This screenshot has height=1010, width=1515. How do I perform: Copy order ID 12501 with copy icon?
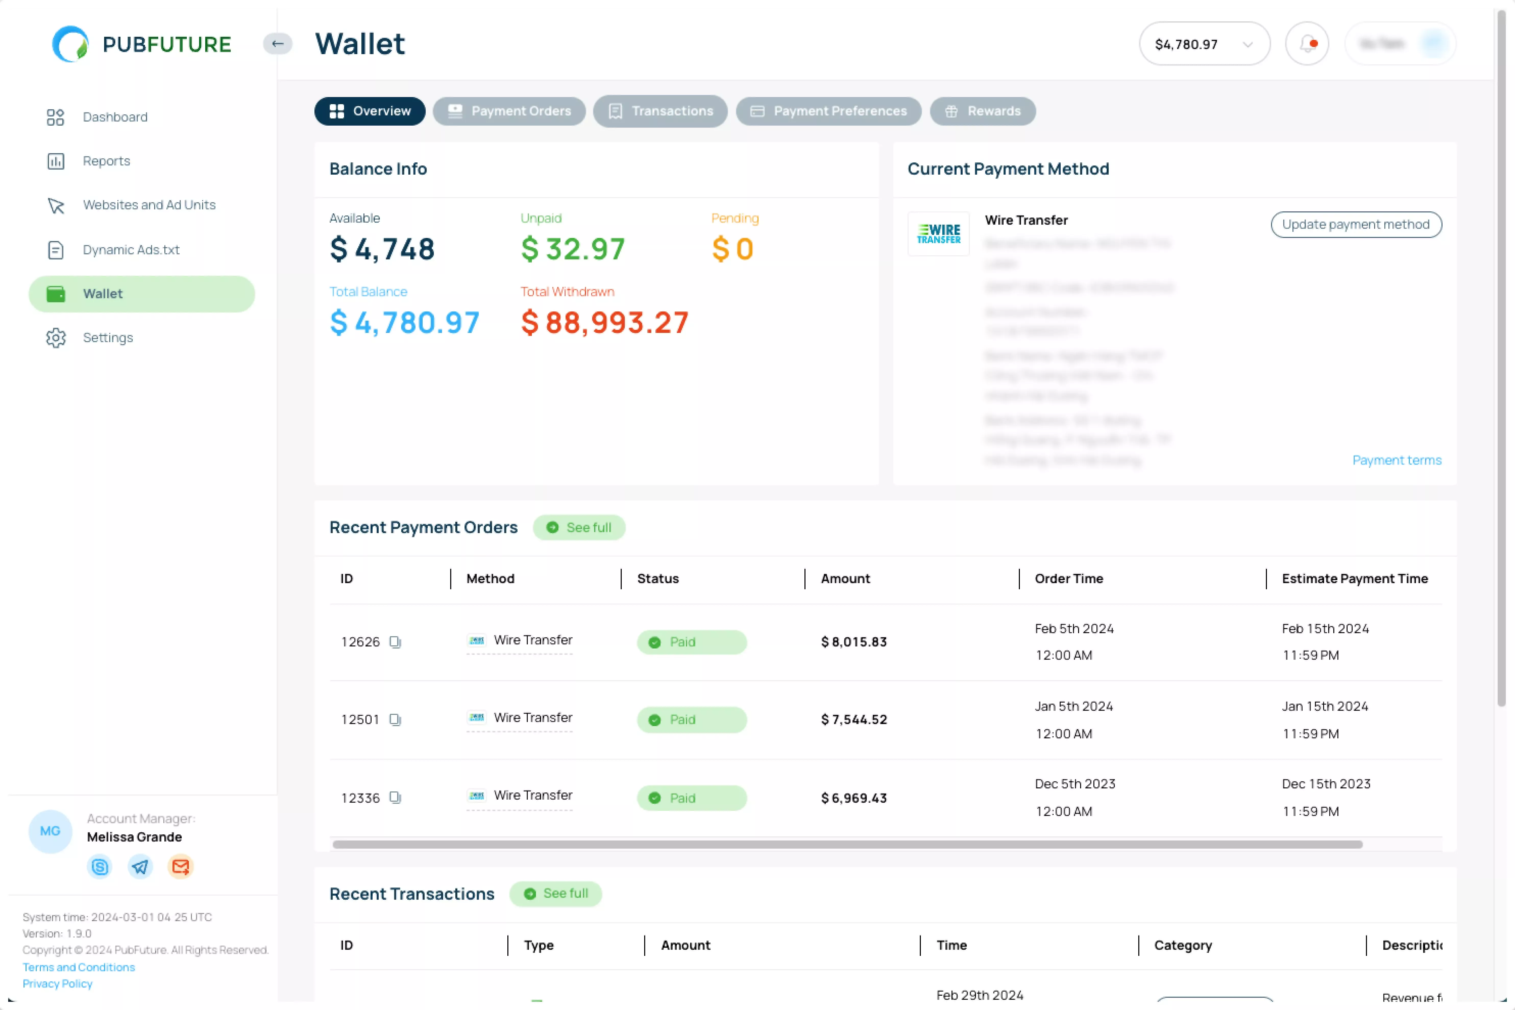point(395,719)
